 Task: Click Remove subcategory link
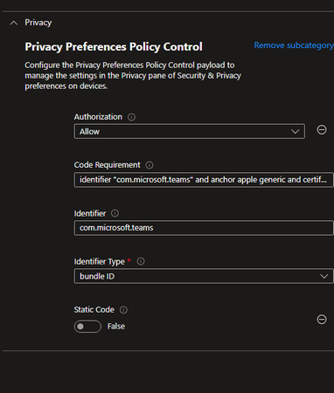click(294, 45)
